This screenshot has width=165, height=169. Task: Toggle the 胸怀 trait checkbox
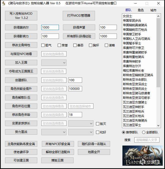90,45
